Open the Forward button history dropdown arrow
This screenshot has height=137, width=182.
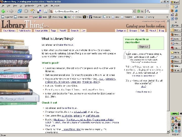pyautogui.click(x=15, y=11)
